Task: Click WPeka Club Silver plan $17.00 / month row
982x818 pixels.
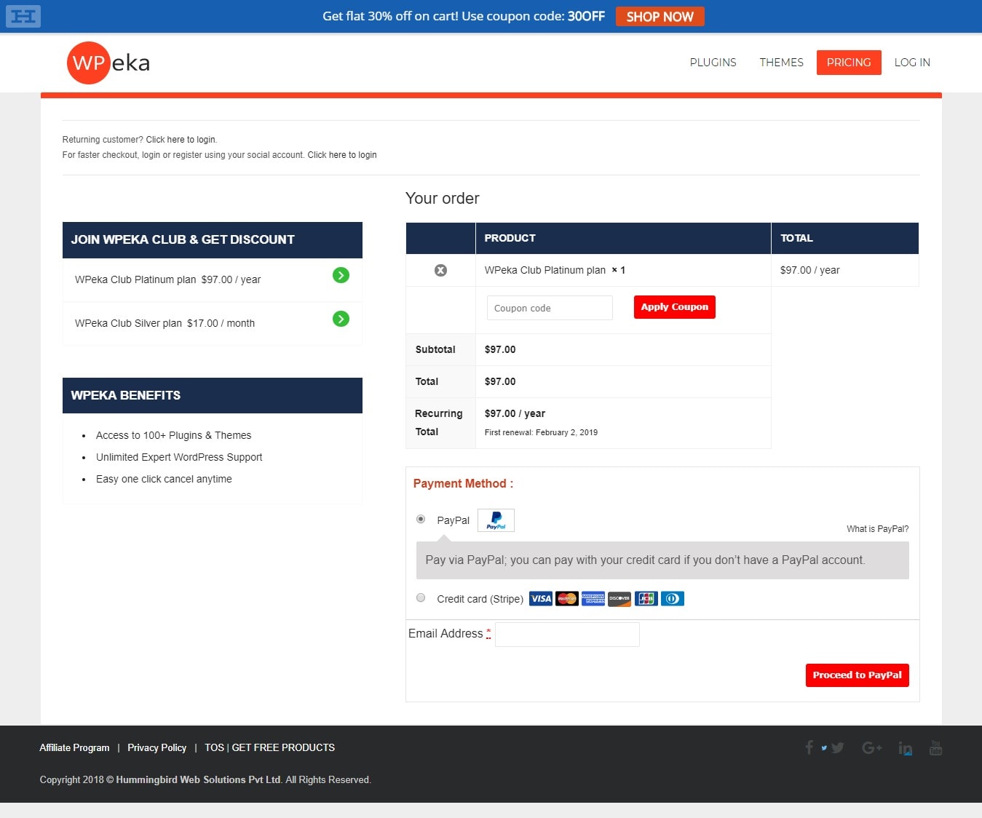Action: click(212, 323)
